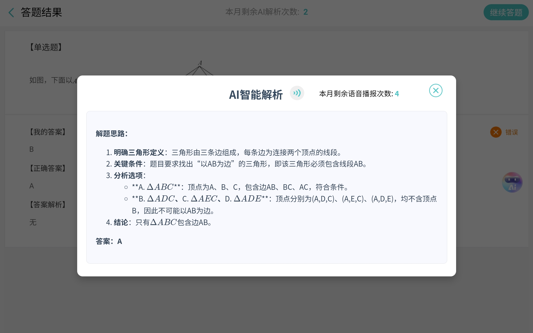Image resolution: width=533 pixels, height=333 pixels.
Task: Click the 【单选题】 label
Action: click(46, 47)
